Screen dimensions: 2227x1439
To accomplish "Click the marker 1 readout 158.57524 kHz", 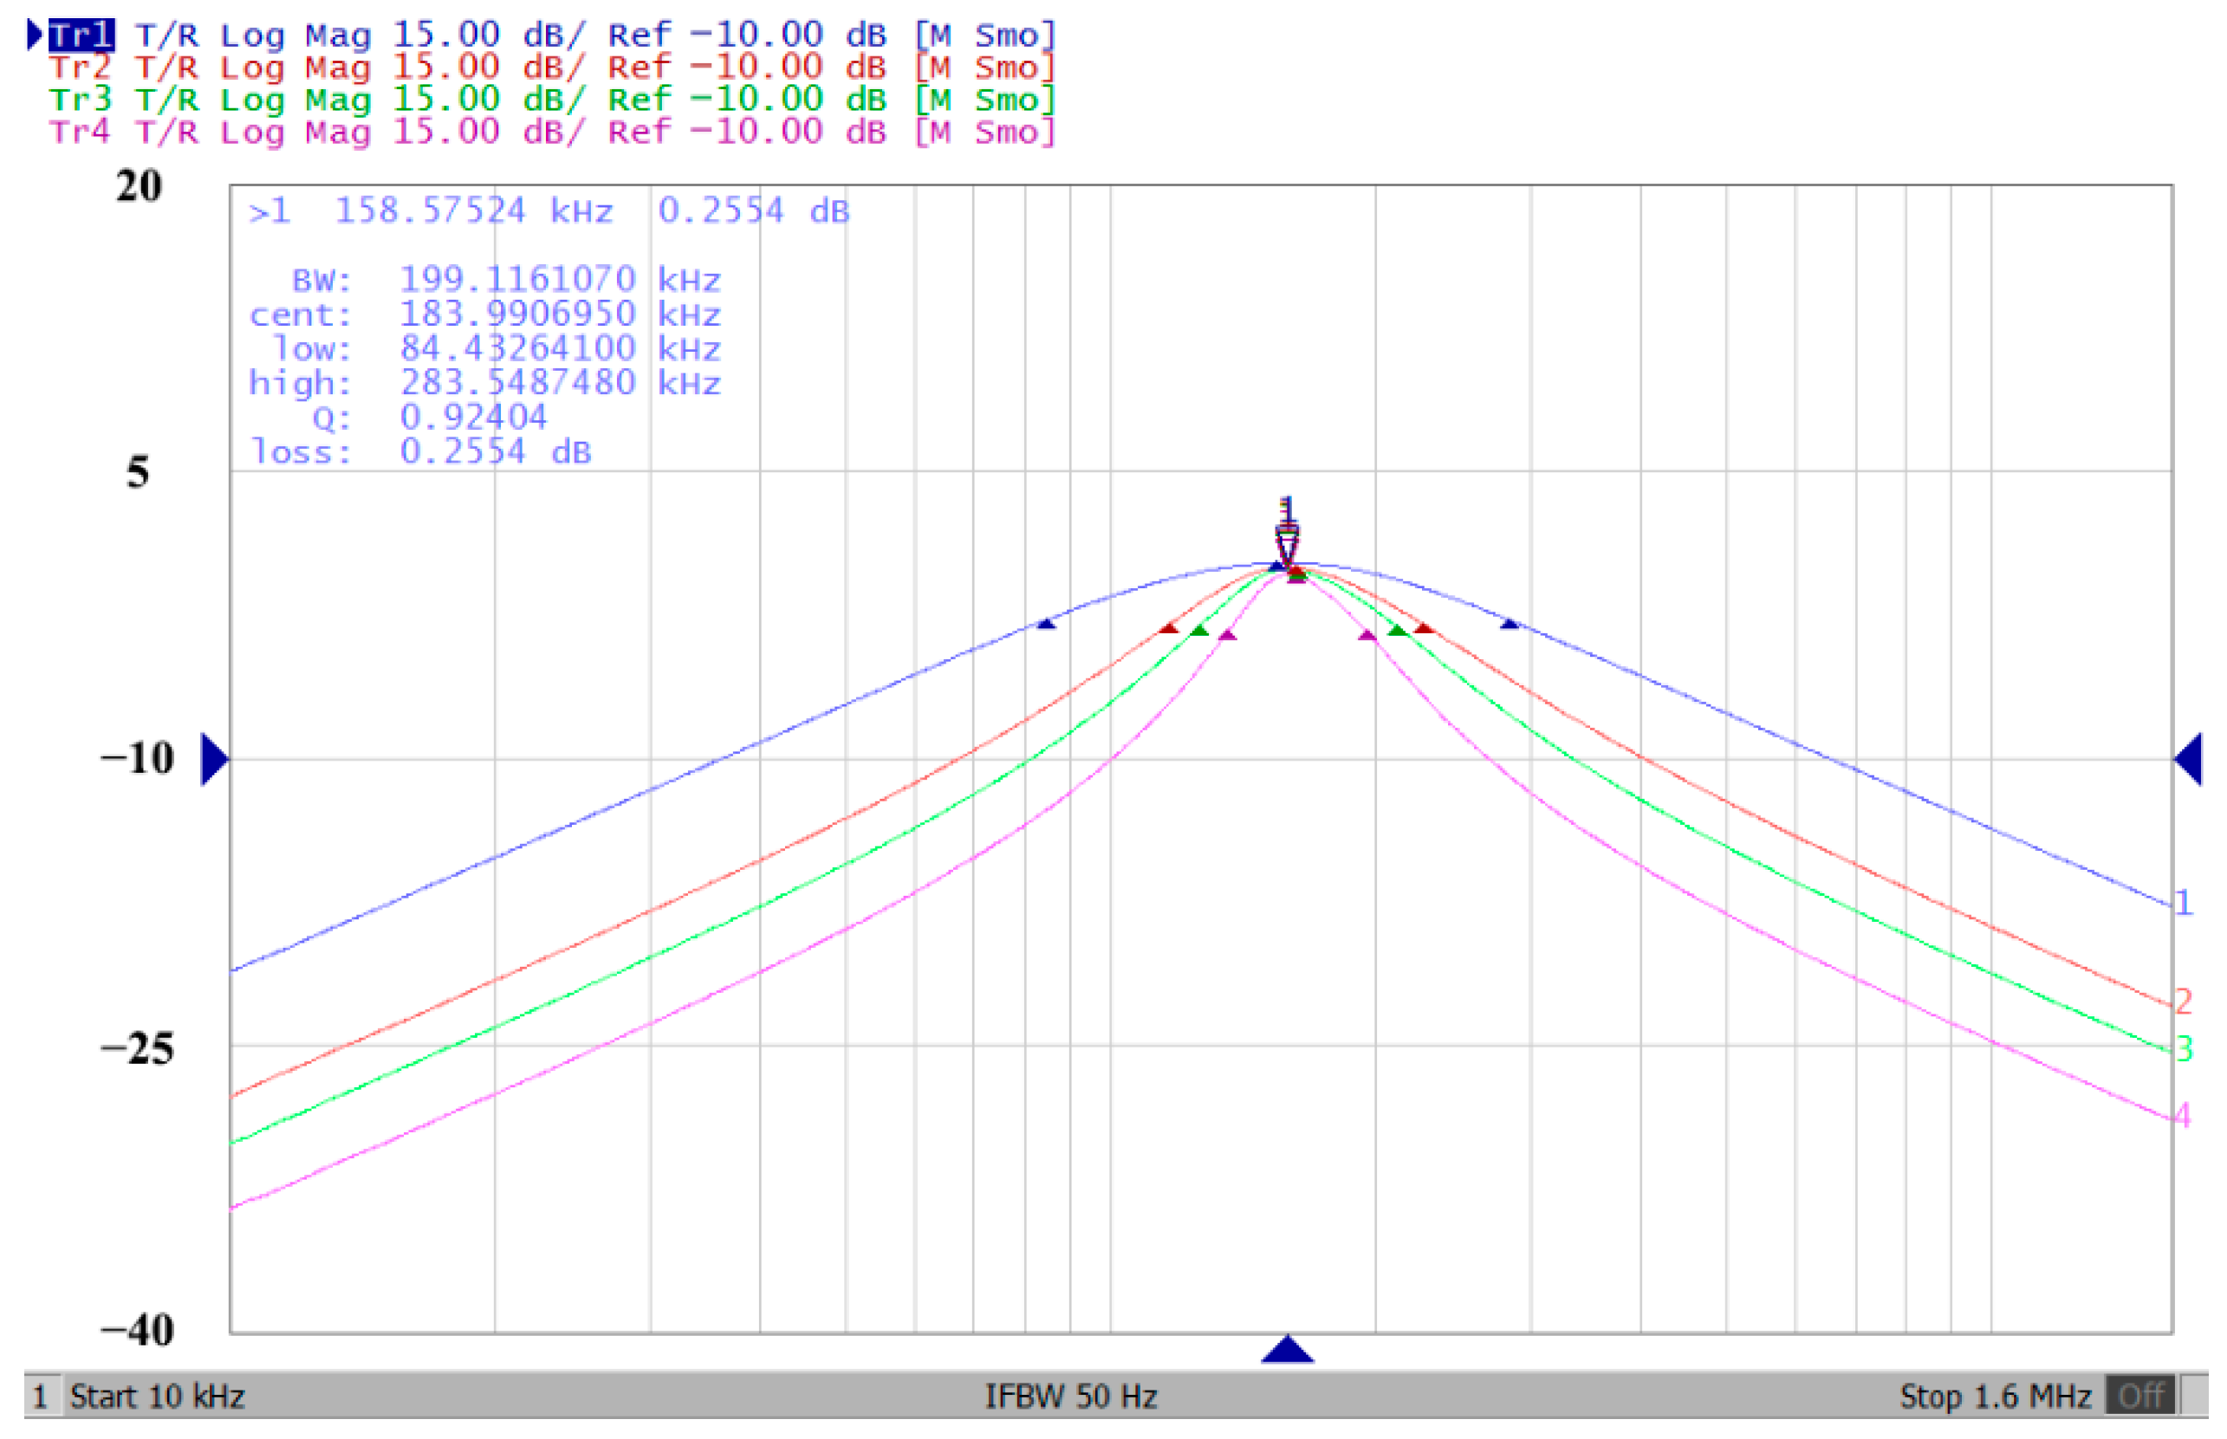I will pyautogui.click(x=474, y=211).
